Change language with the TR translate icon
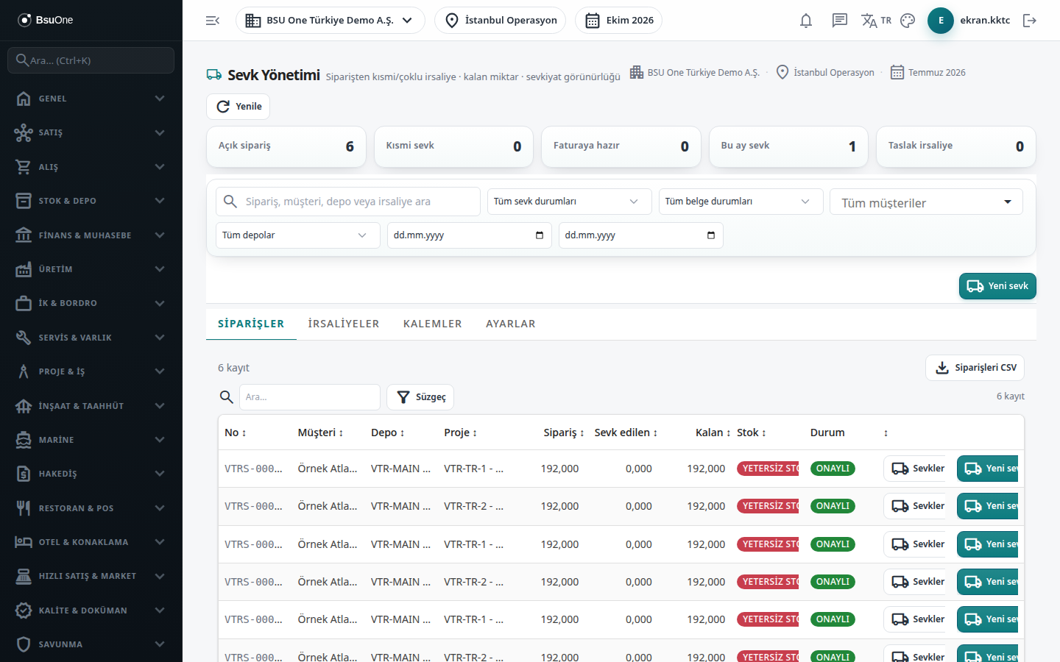The height and width of the screenshot is (662, 1060). point(876,21)
